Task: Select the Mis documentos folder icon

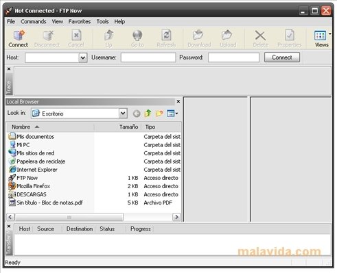Action: tap(12, 136)
